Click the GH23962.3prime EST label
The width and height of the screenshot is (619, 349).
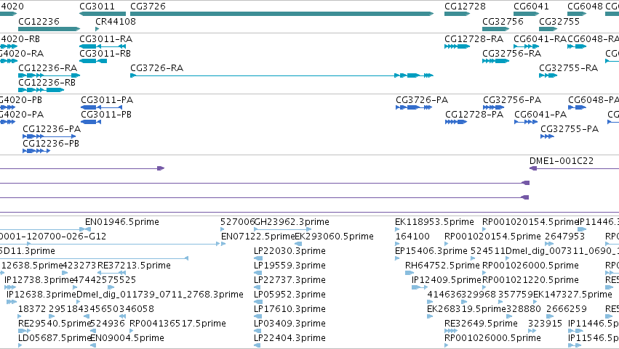pos(292,222)
